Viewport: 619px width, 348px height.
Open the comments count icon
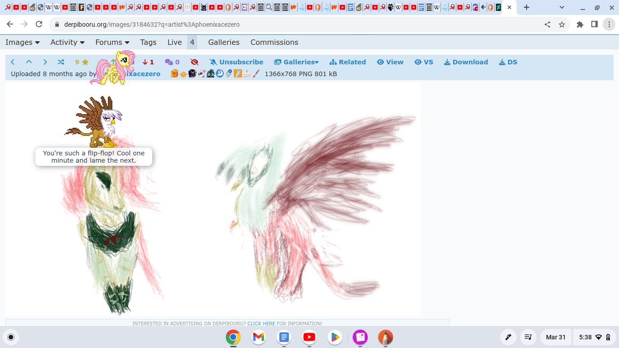[x=172, y=62]
